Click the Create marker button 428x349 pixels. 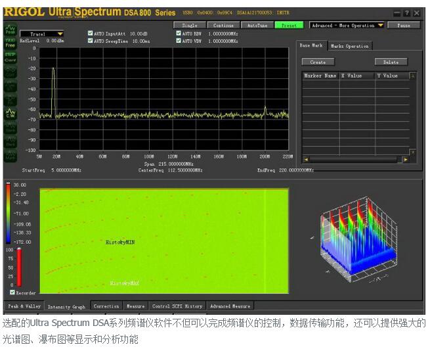coord(318,62)
